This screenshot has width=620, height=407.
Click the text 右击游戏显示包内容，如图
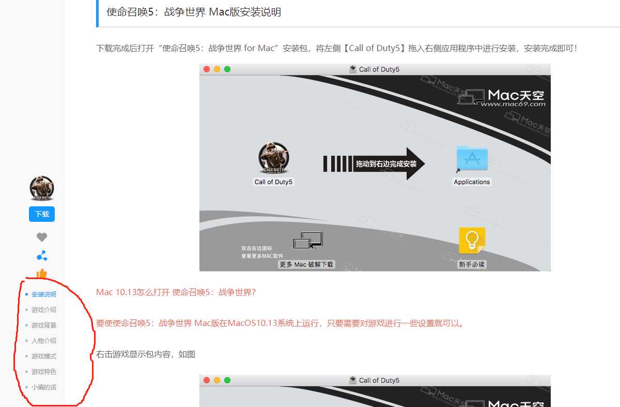click(x=146, y=354)
